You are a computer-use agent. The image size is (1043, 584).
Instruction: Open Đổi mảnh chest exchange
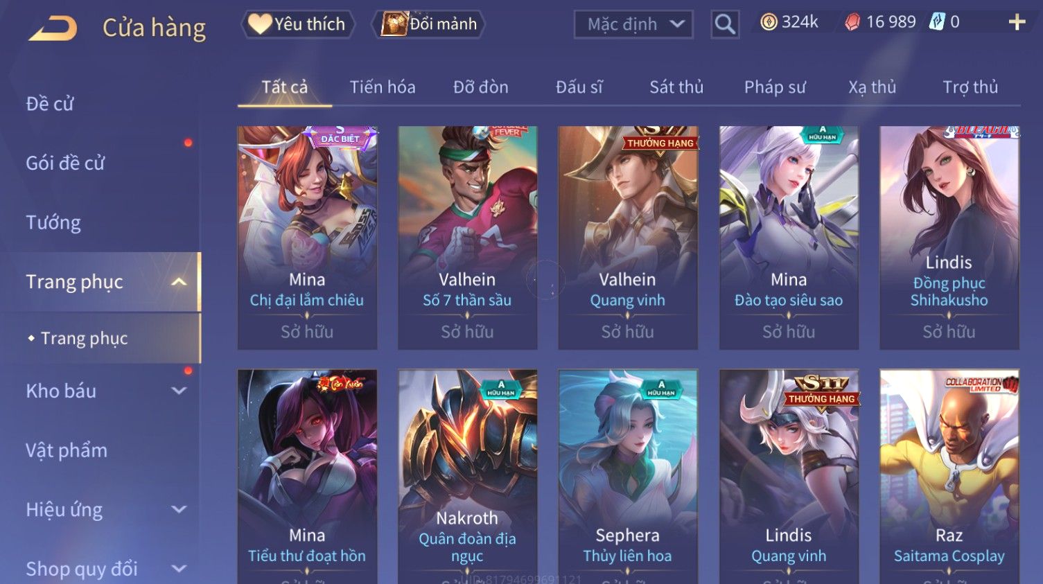click(428, 24)
